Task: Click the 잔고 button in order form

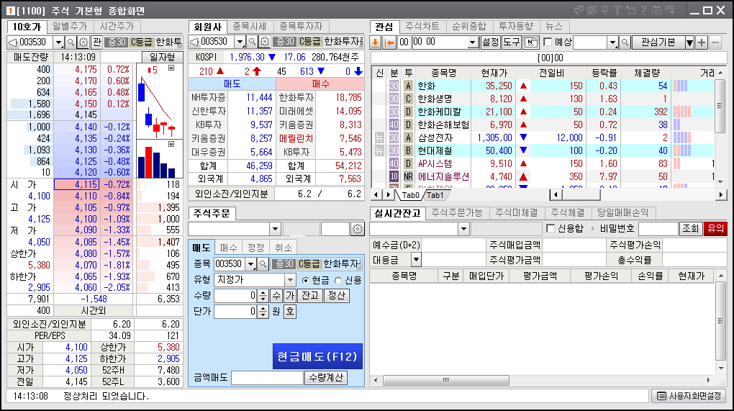Action: tap(310, 295)
